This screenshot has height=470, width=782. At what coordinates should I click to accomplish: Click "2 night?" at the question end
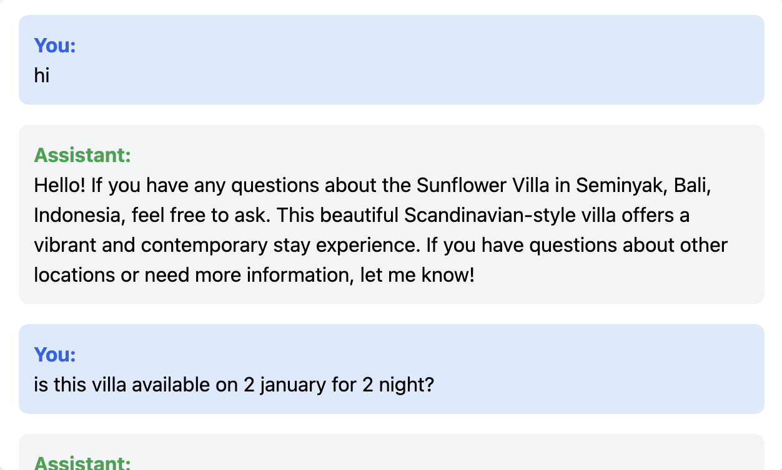(398, 385)
